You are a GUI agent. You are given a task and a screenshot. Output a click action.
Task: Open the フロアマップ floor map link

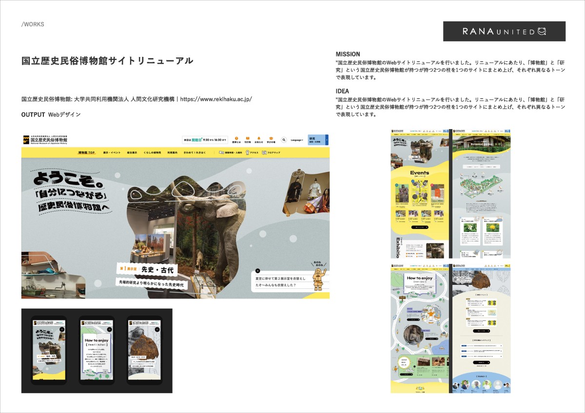pos(271,153)
